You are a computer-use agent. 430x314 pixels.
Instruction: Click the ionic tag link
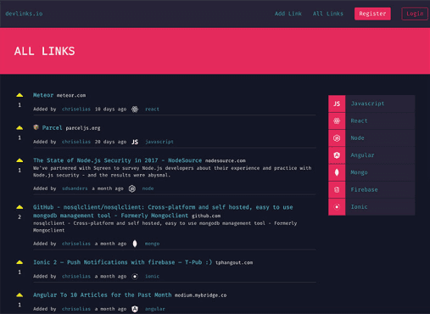click(152, 277)
